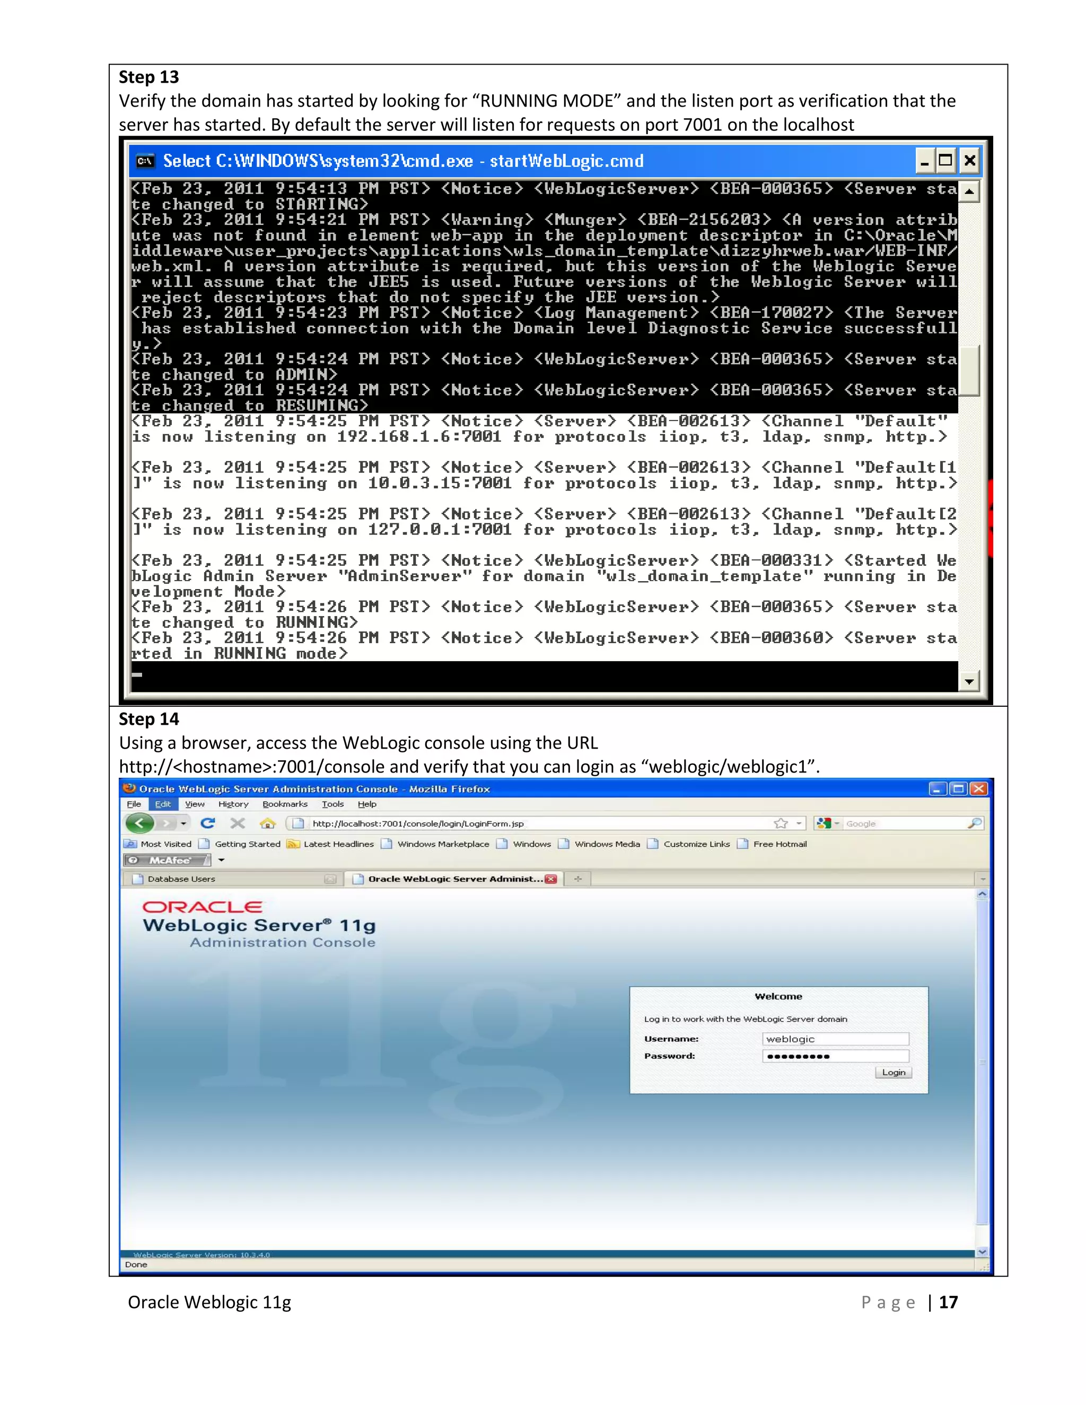The image size is (1086, 1405).
Task: Click the Oracle logo in the console
Action: pyautogui.click(x=202, y=907)
